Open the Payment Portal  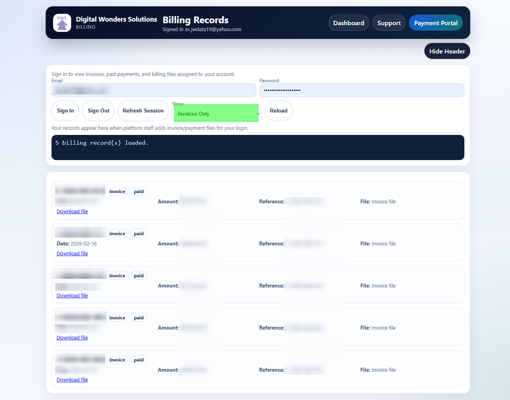[x=436, y=22]
